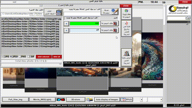Click the right arrow of bottom scroller
This screenshot has width=192, height=108.
pos(161,100)
